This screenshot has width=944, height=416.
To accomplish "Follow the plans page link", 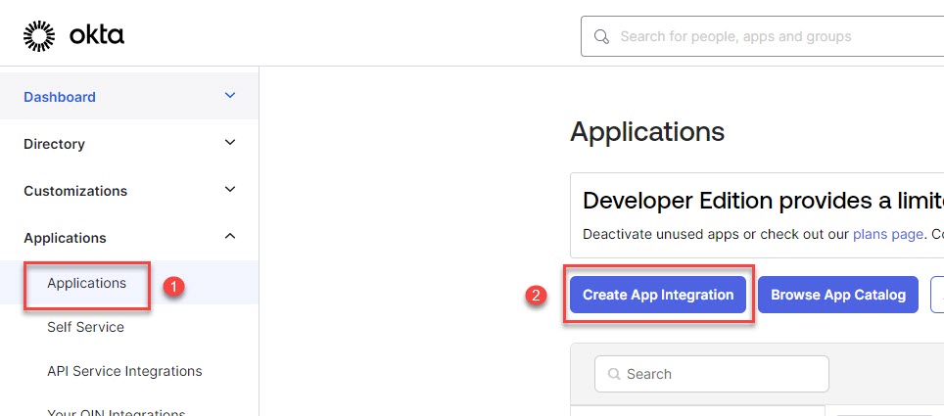I will (x=888, y=235).
